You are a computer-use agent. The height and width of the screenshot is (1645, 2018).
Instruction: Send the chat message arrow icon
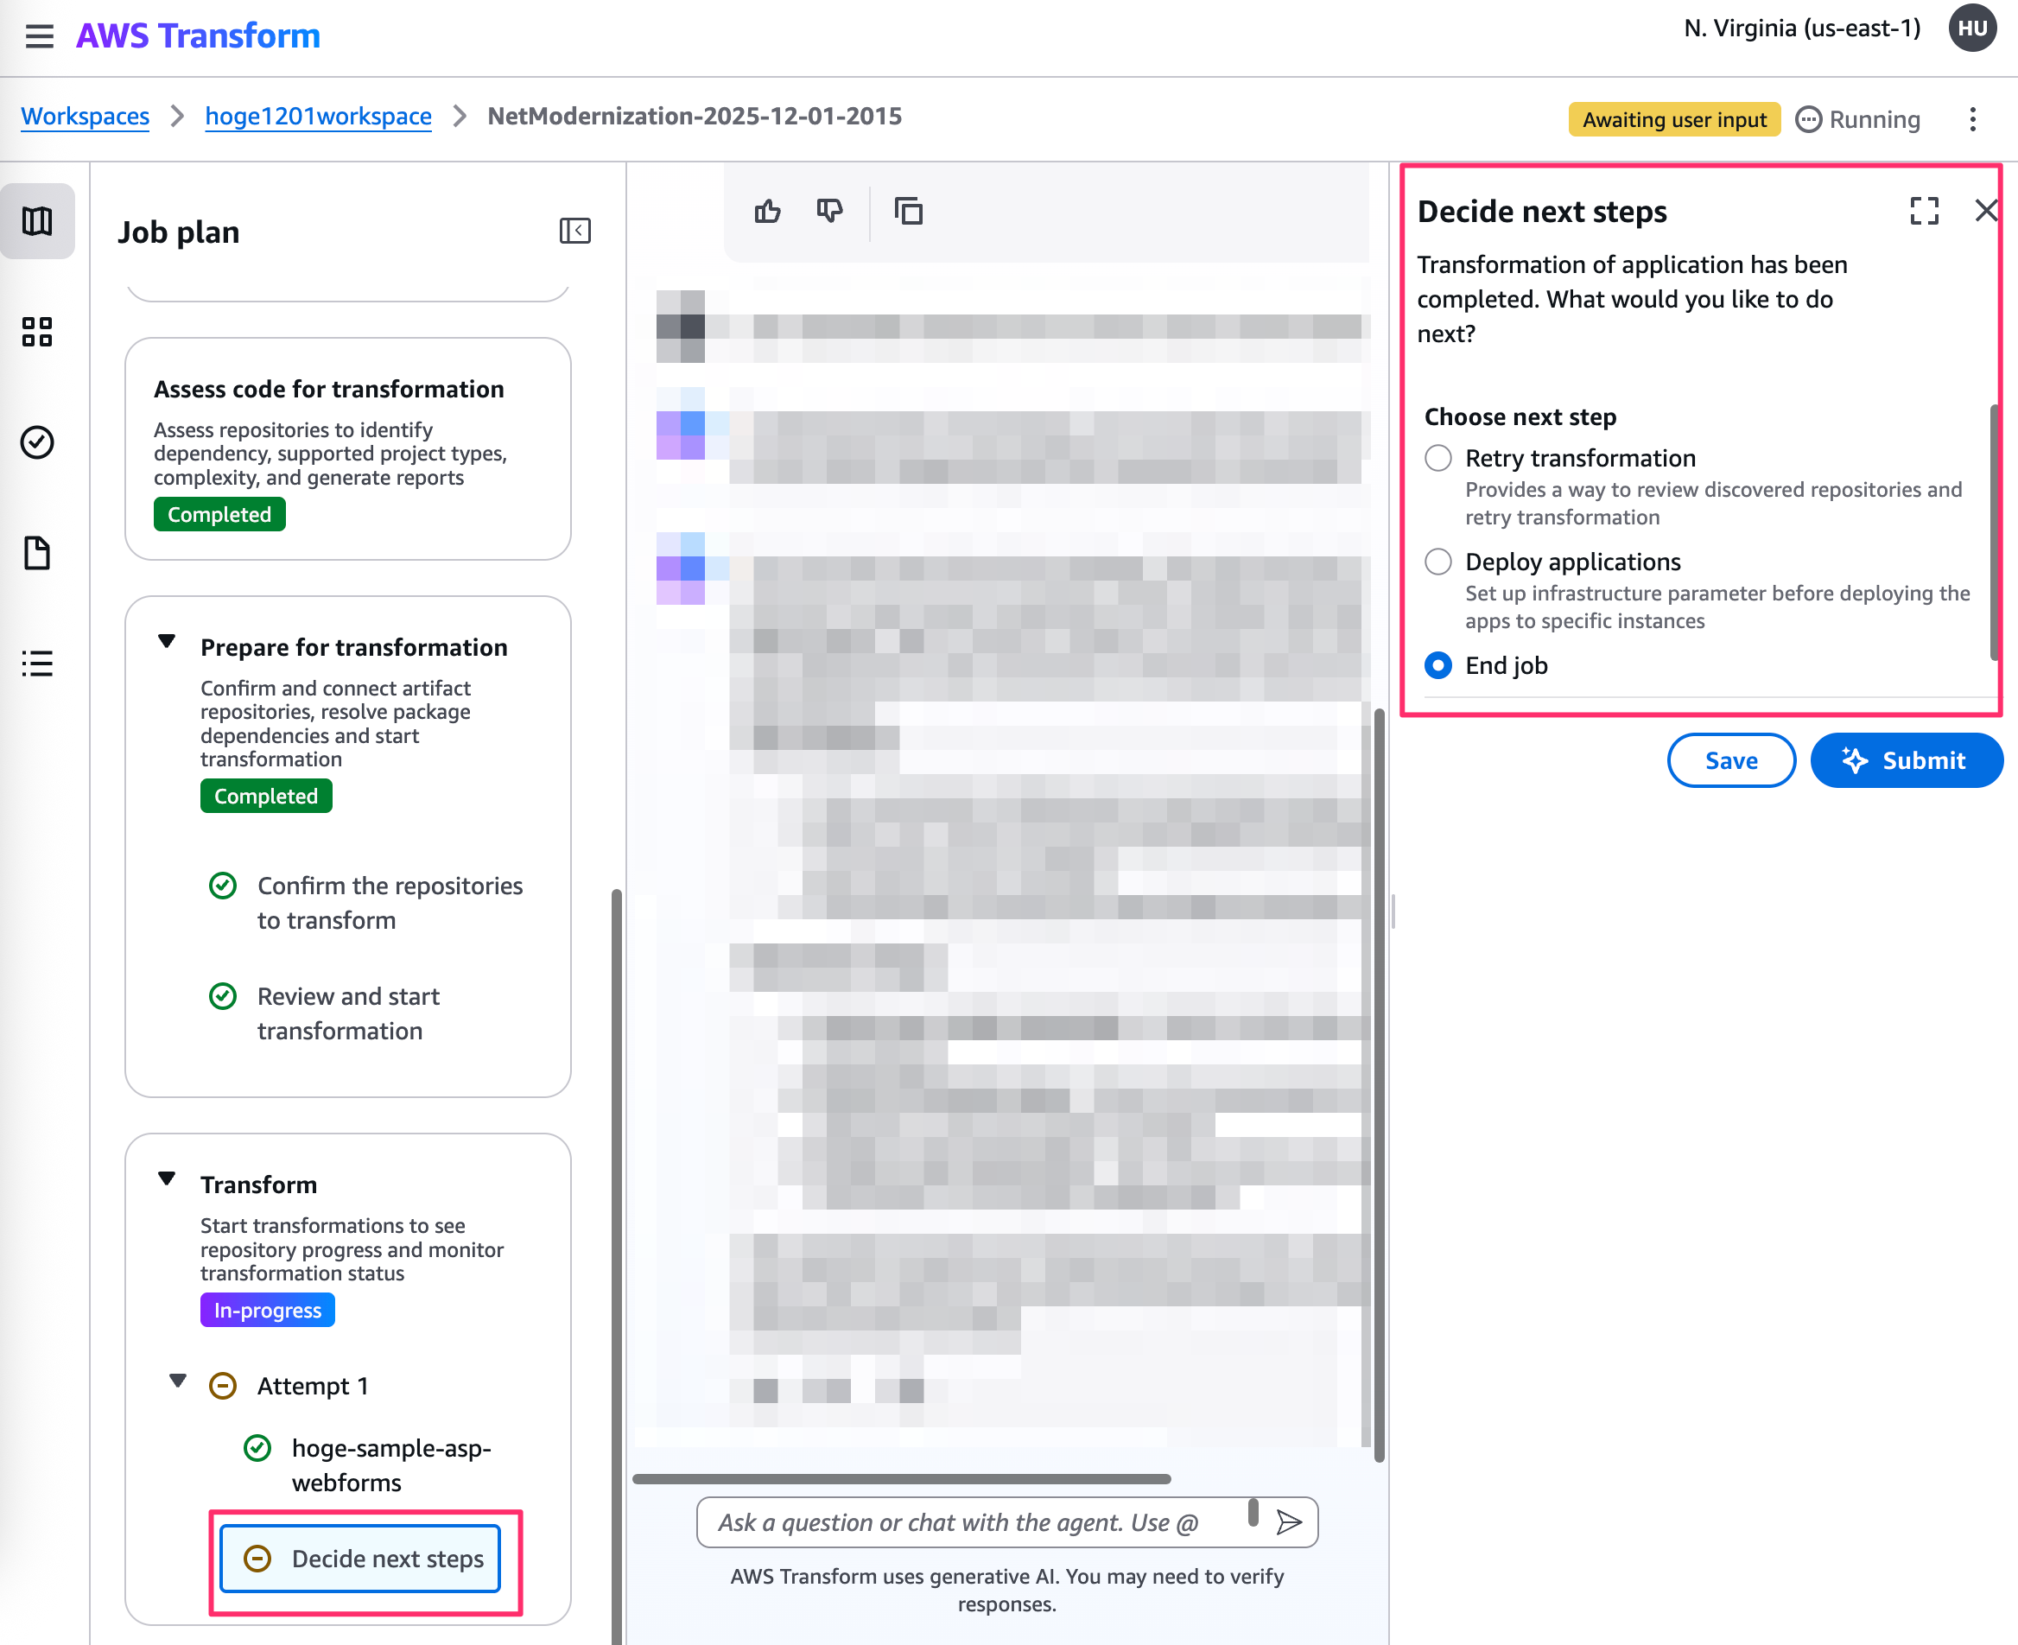coord(1289,1521)
